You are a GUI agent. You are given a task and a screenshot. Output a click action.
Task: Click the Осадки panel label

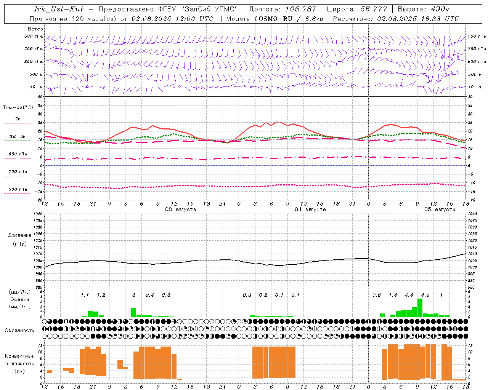coord(19,299)
